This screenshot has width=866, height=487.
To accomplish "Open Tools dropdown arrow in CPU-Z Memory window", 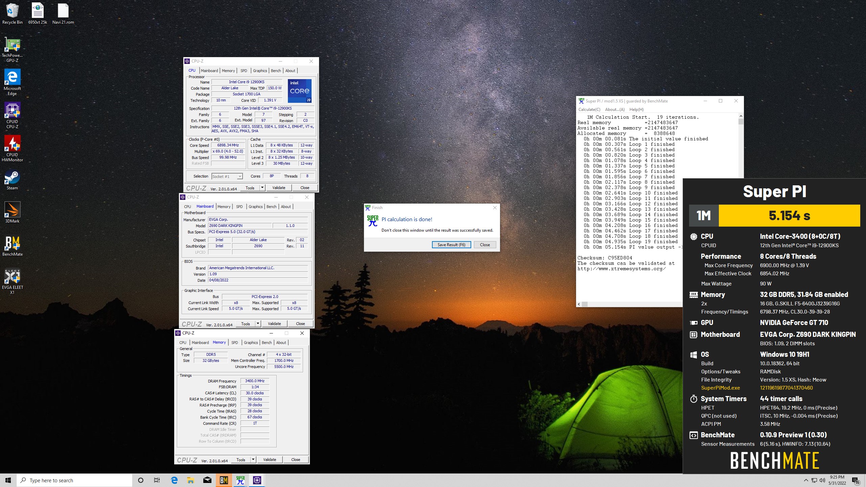I will tap(253, 460).
